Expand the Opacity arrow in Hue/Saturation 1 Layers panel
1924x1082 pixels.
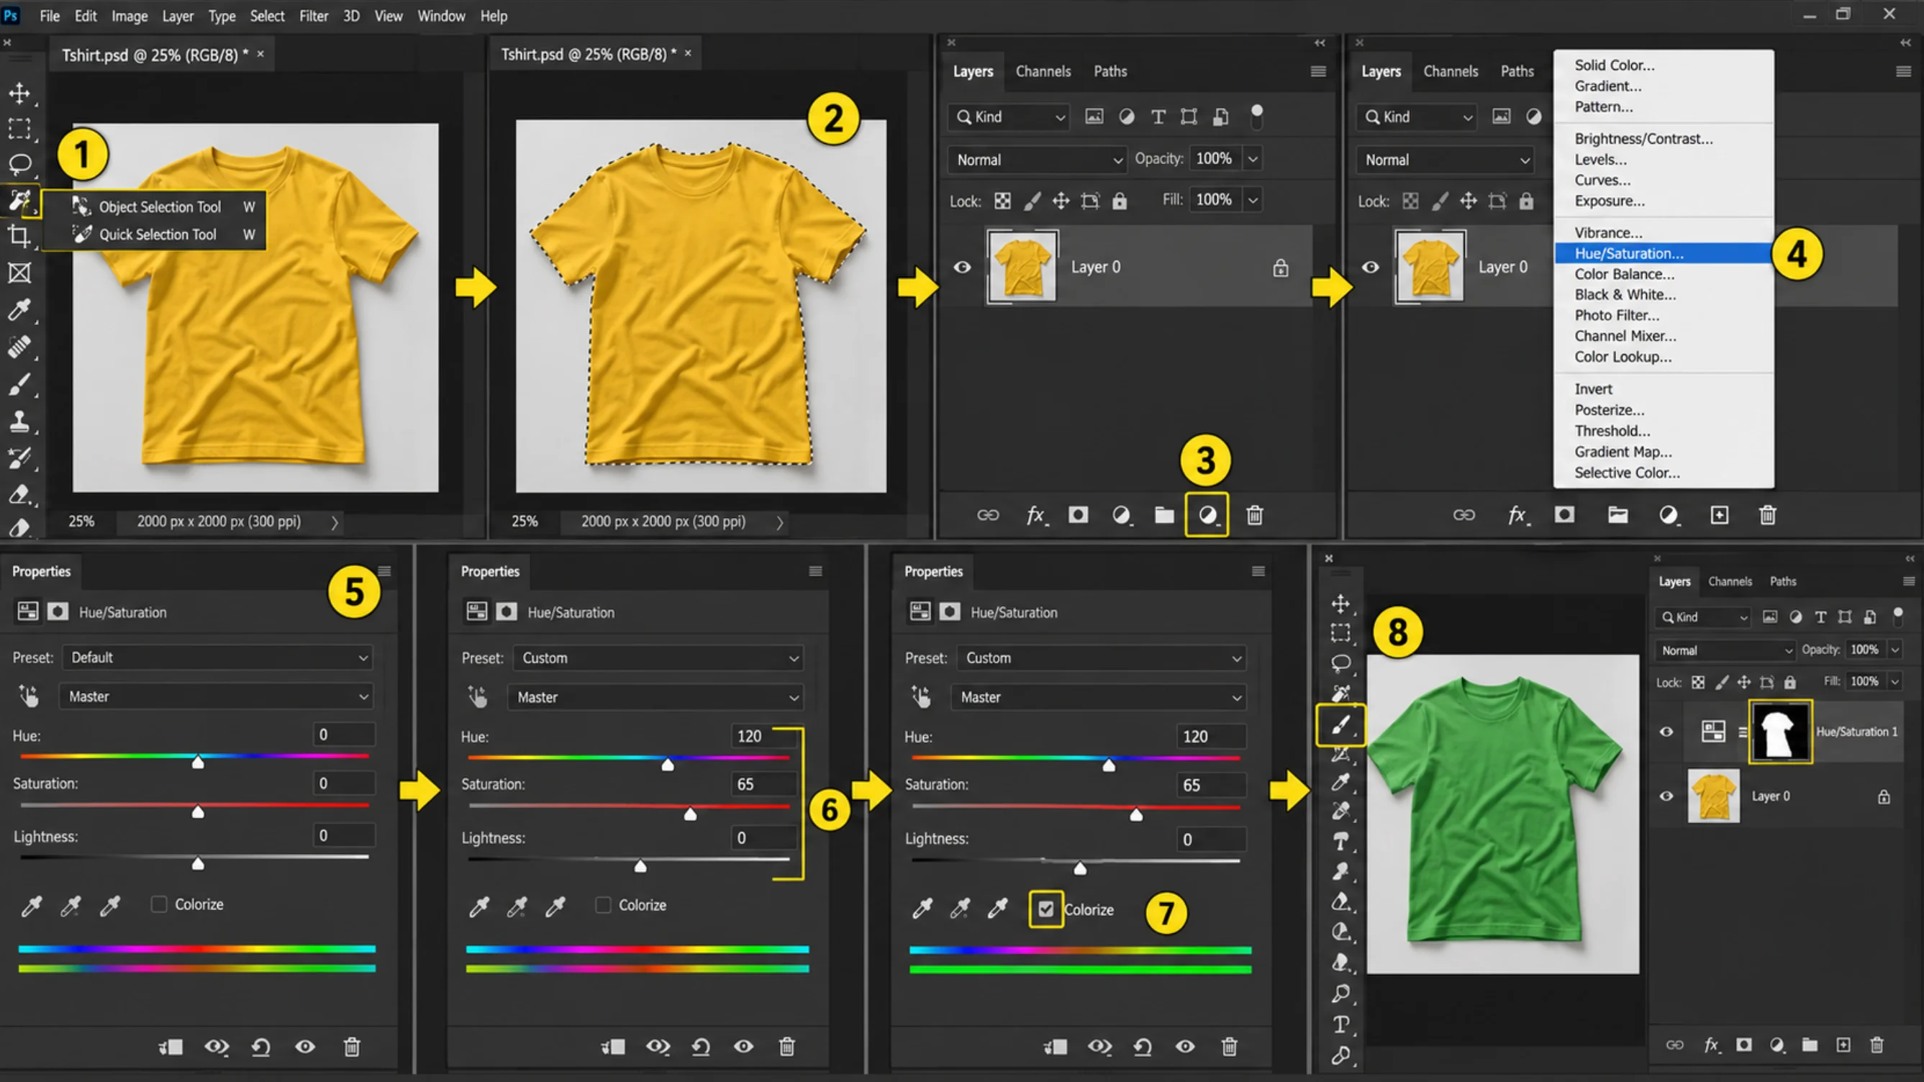(1895, 650)
